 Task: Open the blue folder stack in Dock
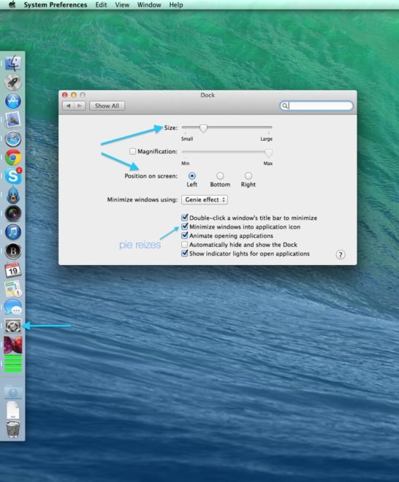tap(13, 392)
